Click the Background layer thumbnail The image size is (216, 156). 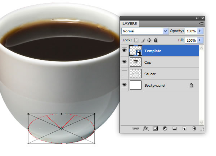pyautogui.click(x=136, y=85)
